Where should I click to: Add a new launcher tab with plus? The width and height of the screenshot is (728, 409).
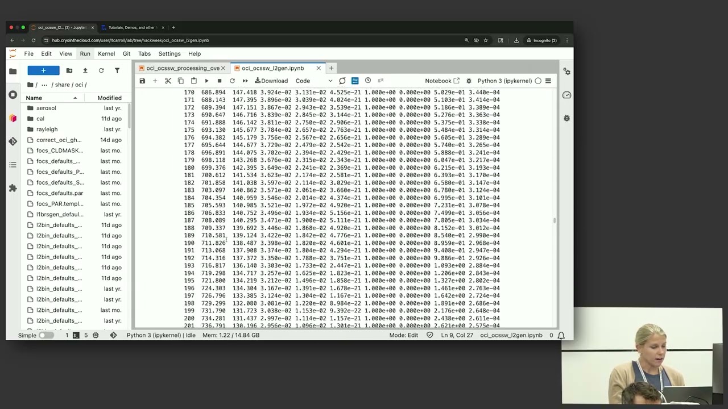pyautogui.click(x=331, y=68)
